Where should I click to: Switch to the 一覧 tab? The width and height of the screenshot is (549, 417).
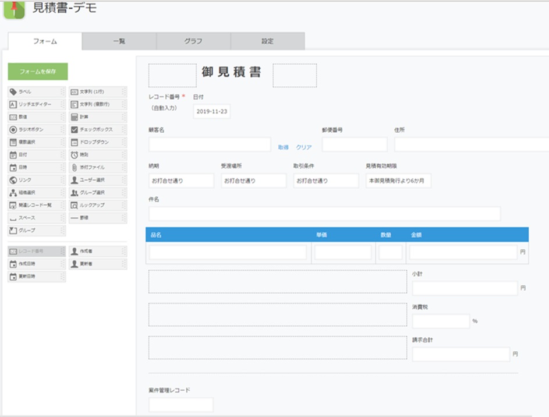[x=119, y=41]
